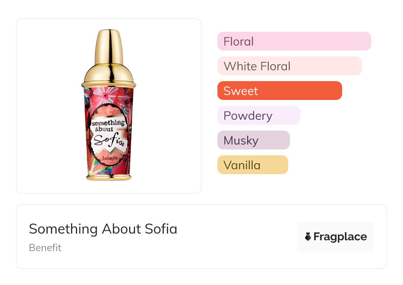
Task: Open the Fragplace wordmark link
Action: click(340, 237)
